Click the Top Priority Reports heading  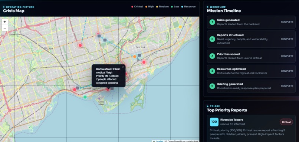pyautogui.click(x=227, y=110)
